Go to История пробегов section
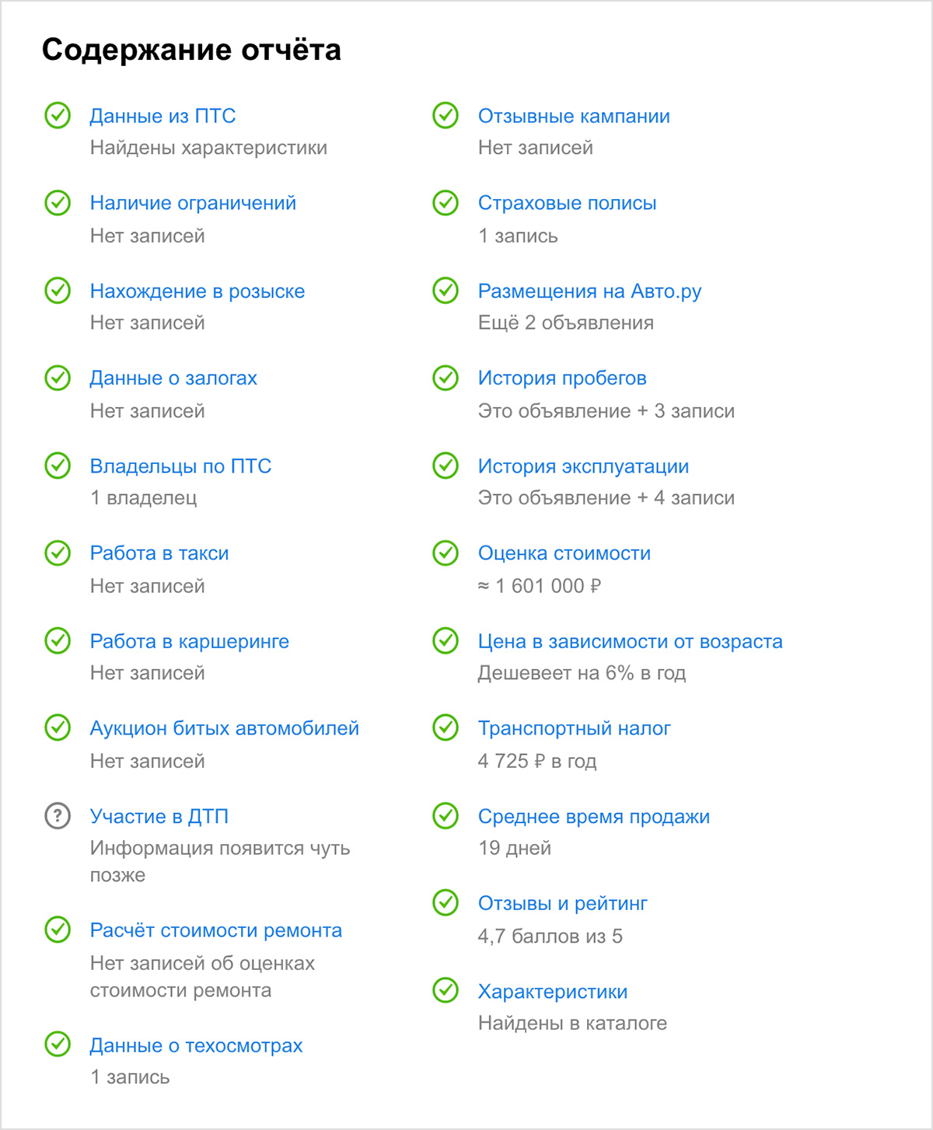This screenshot has height=1130, width=933. (x=562, y=378)
